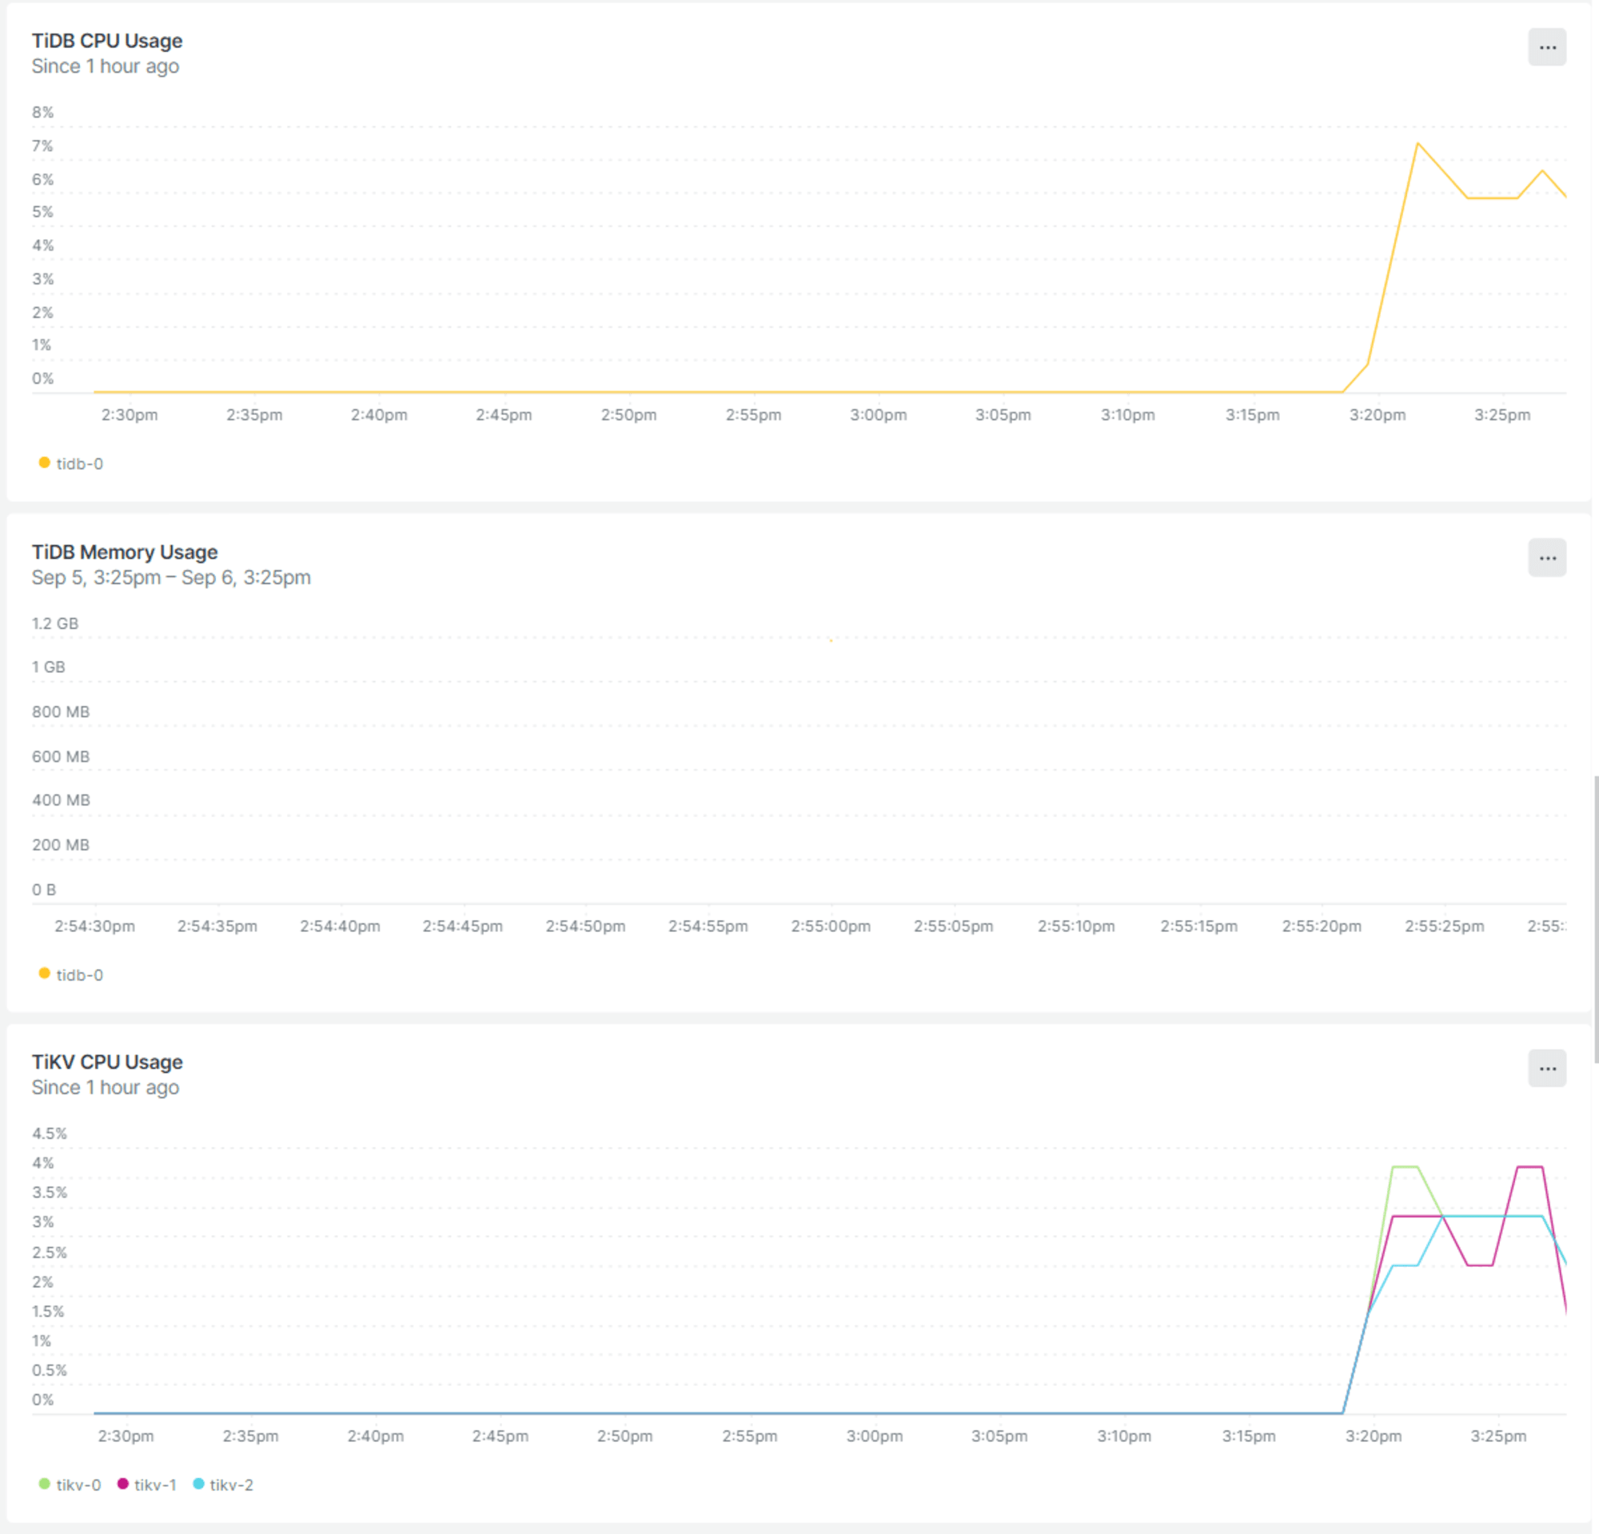Click the 3:00pm axis label in TiDB CPU chart

pos(878,414)
